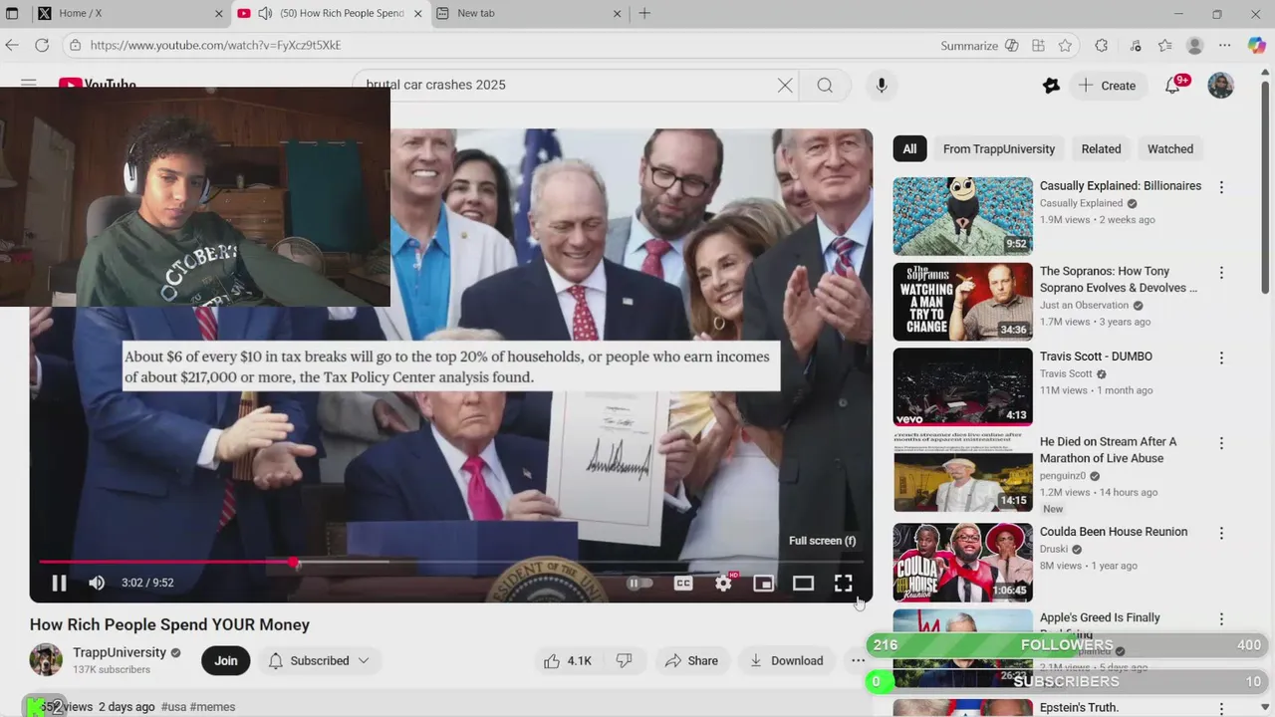This screenshot has height=717, width=1275.
Task: Click the #memes hashtag
Action: (x=212, y=707)
